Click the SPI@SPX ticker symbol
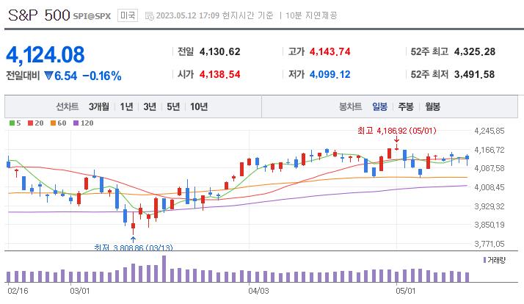This screenshot has height=304, width=524. tap(92, 16)
